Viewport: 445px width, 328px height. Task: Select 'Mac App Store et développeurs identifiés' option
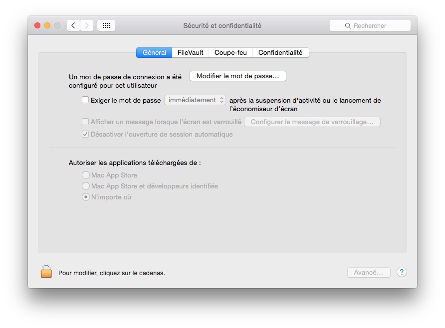[86, 186]
